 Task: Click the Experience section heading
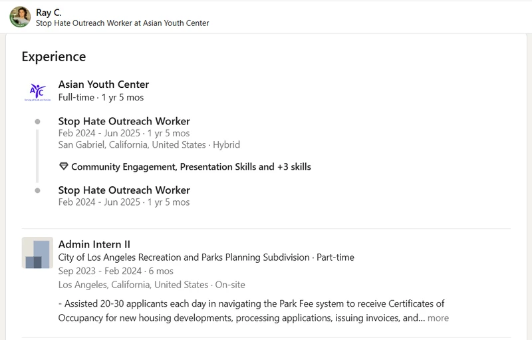point(54,57)
